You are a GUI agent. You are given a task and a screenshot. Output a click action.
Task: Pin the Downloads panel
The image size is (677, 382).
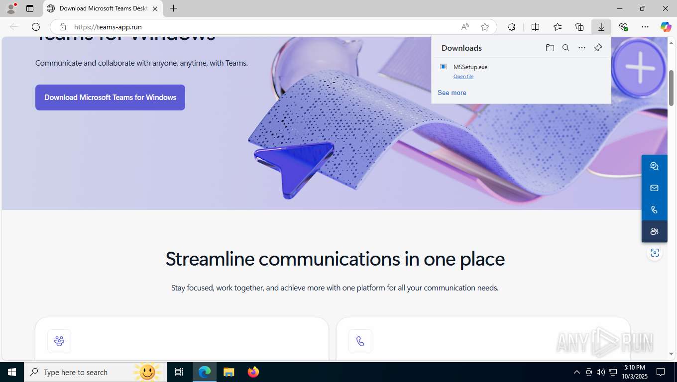pyautogui.click(x=598, y=48)
